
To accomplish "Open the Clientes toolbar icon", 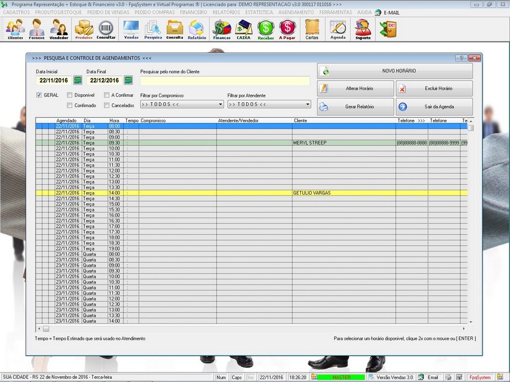I will pos(15,29).
